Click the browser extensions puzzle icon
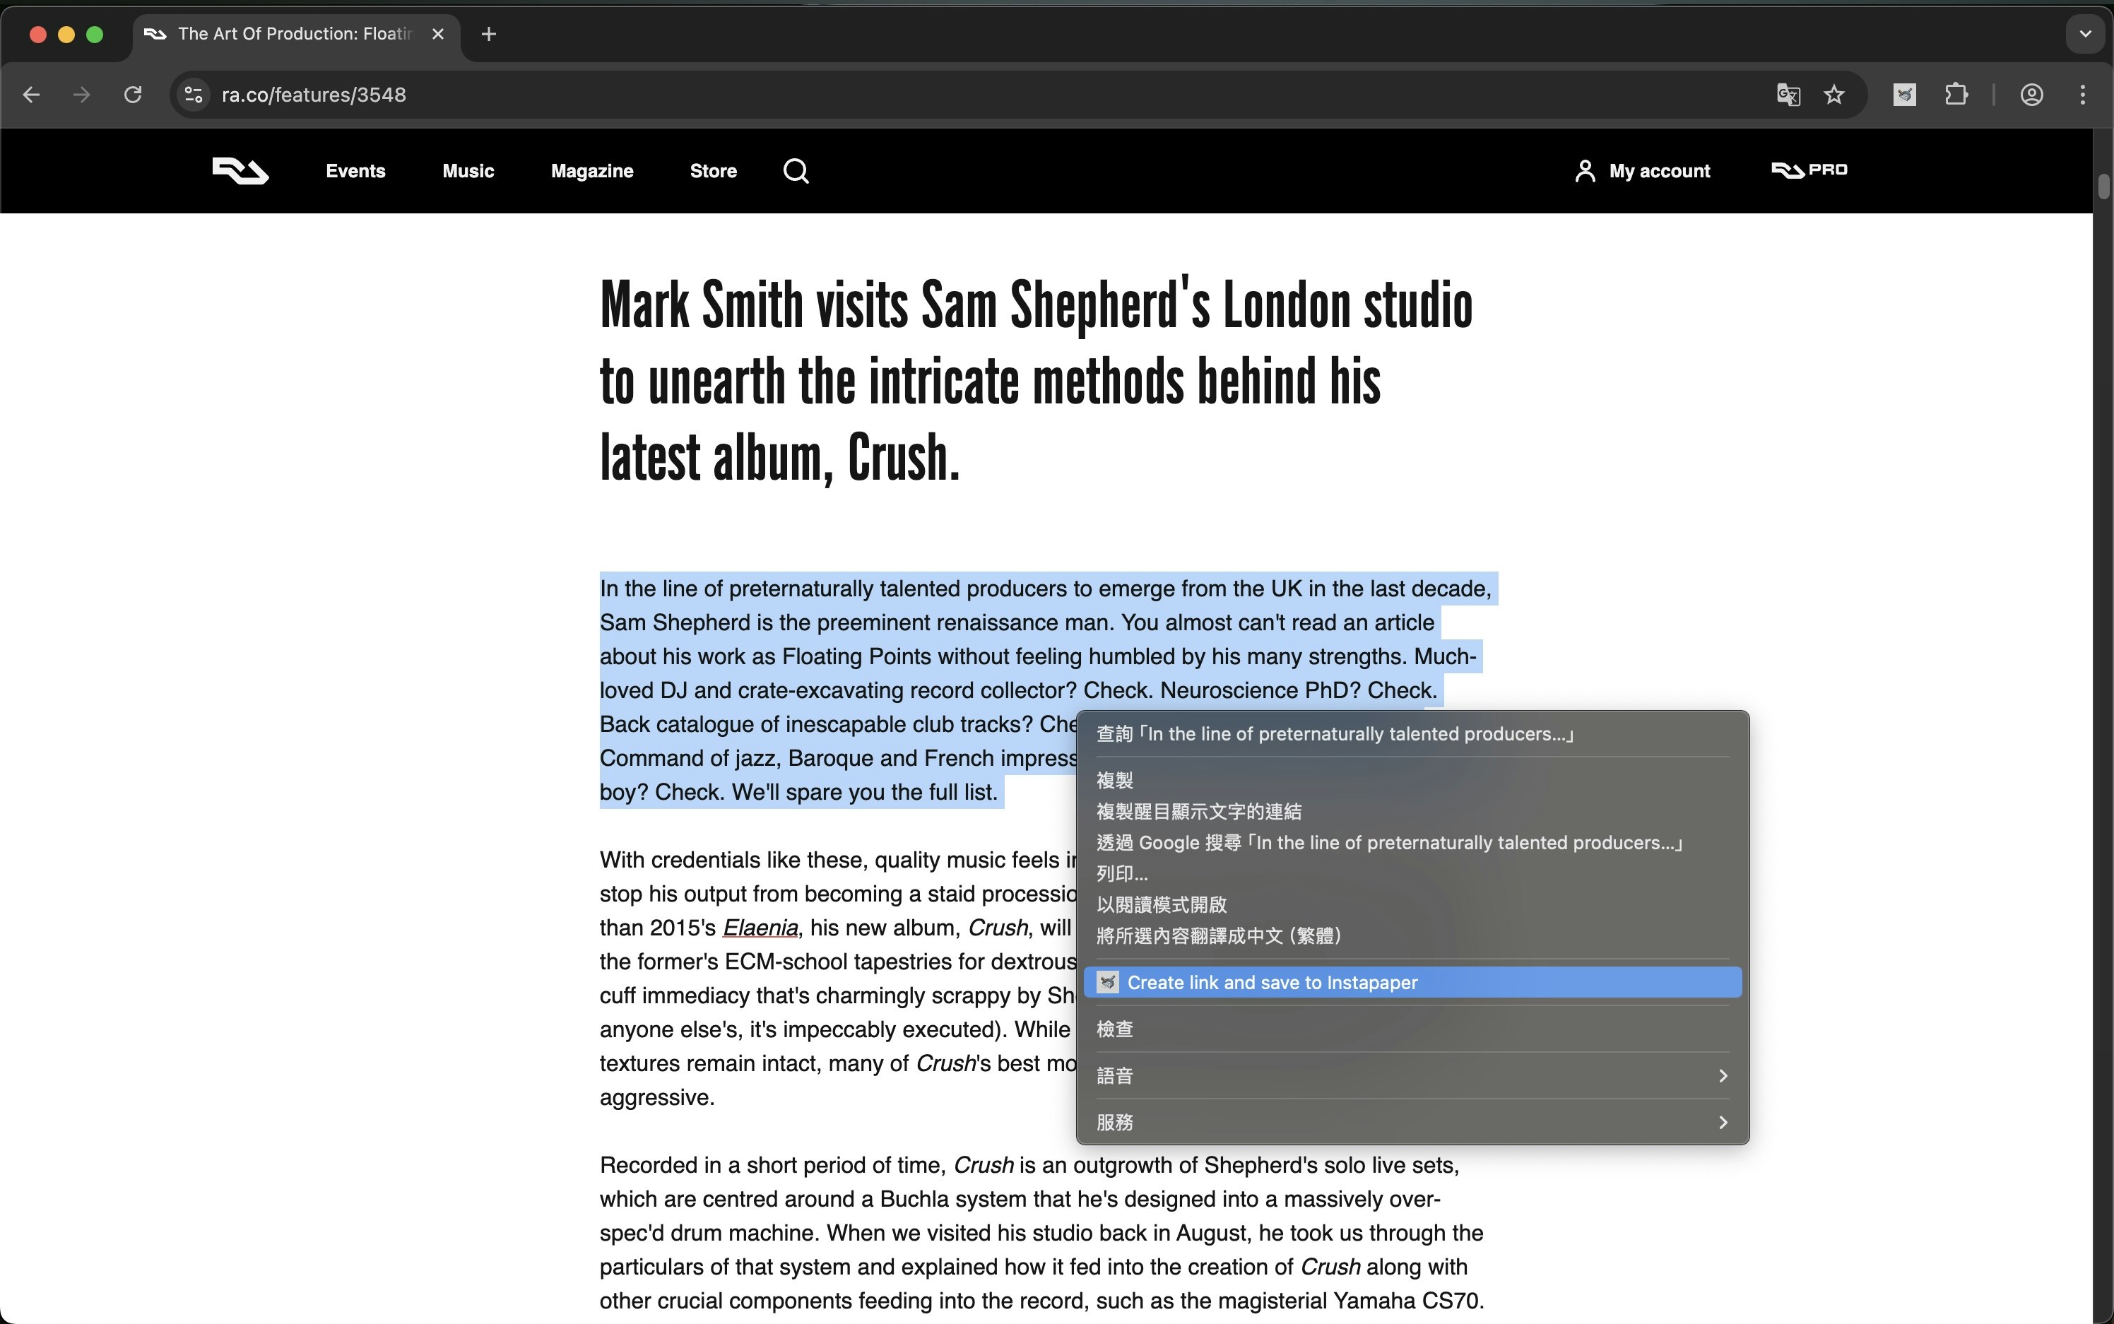 pyautogui.click(x=1957, y=95)
